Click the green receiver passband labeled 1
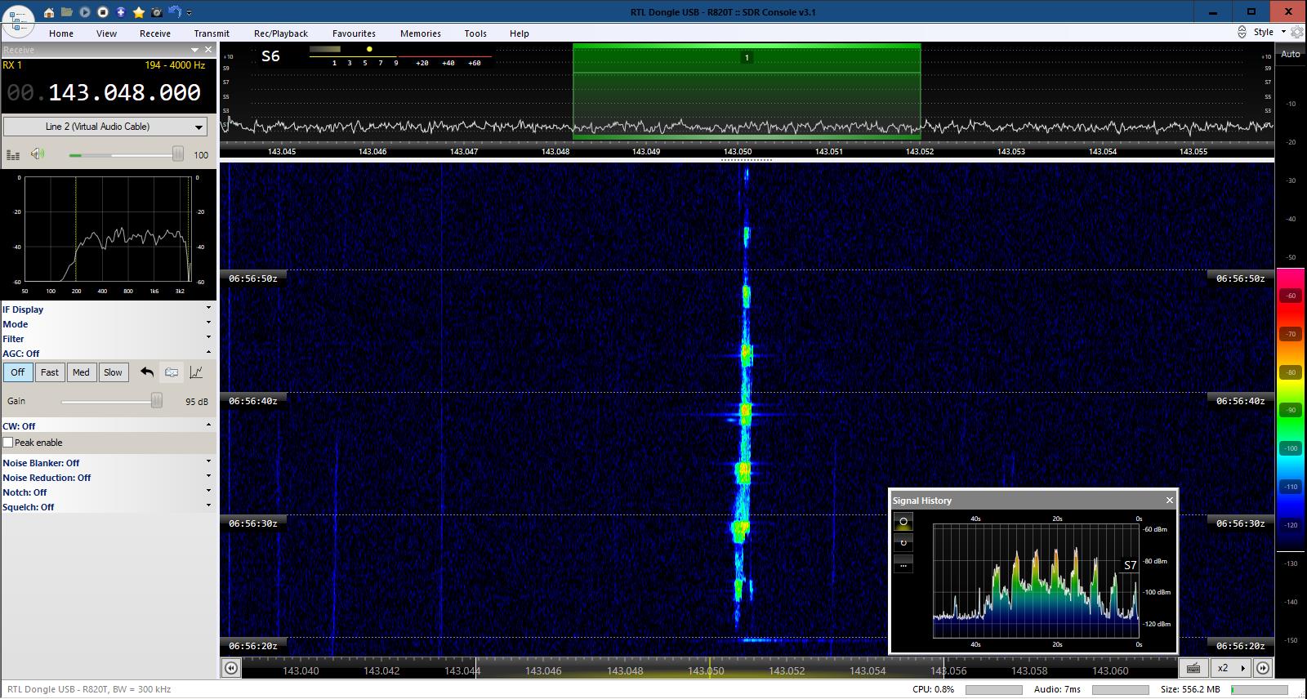 pyautogui.click(x=747, y=91)
